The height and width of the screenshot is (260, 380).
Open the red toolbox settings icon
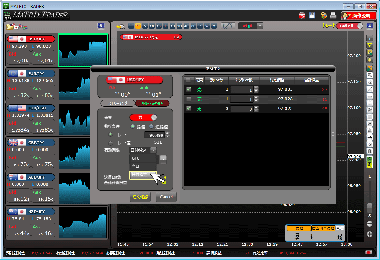[302, 16]
